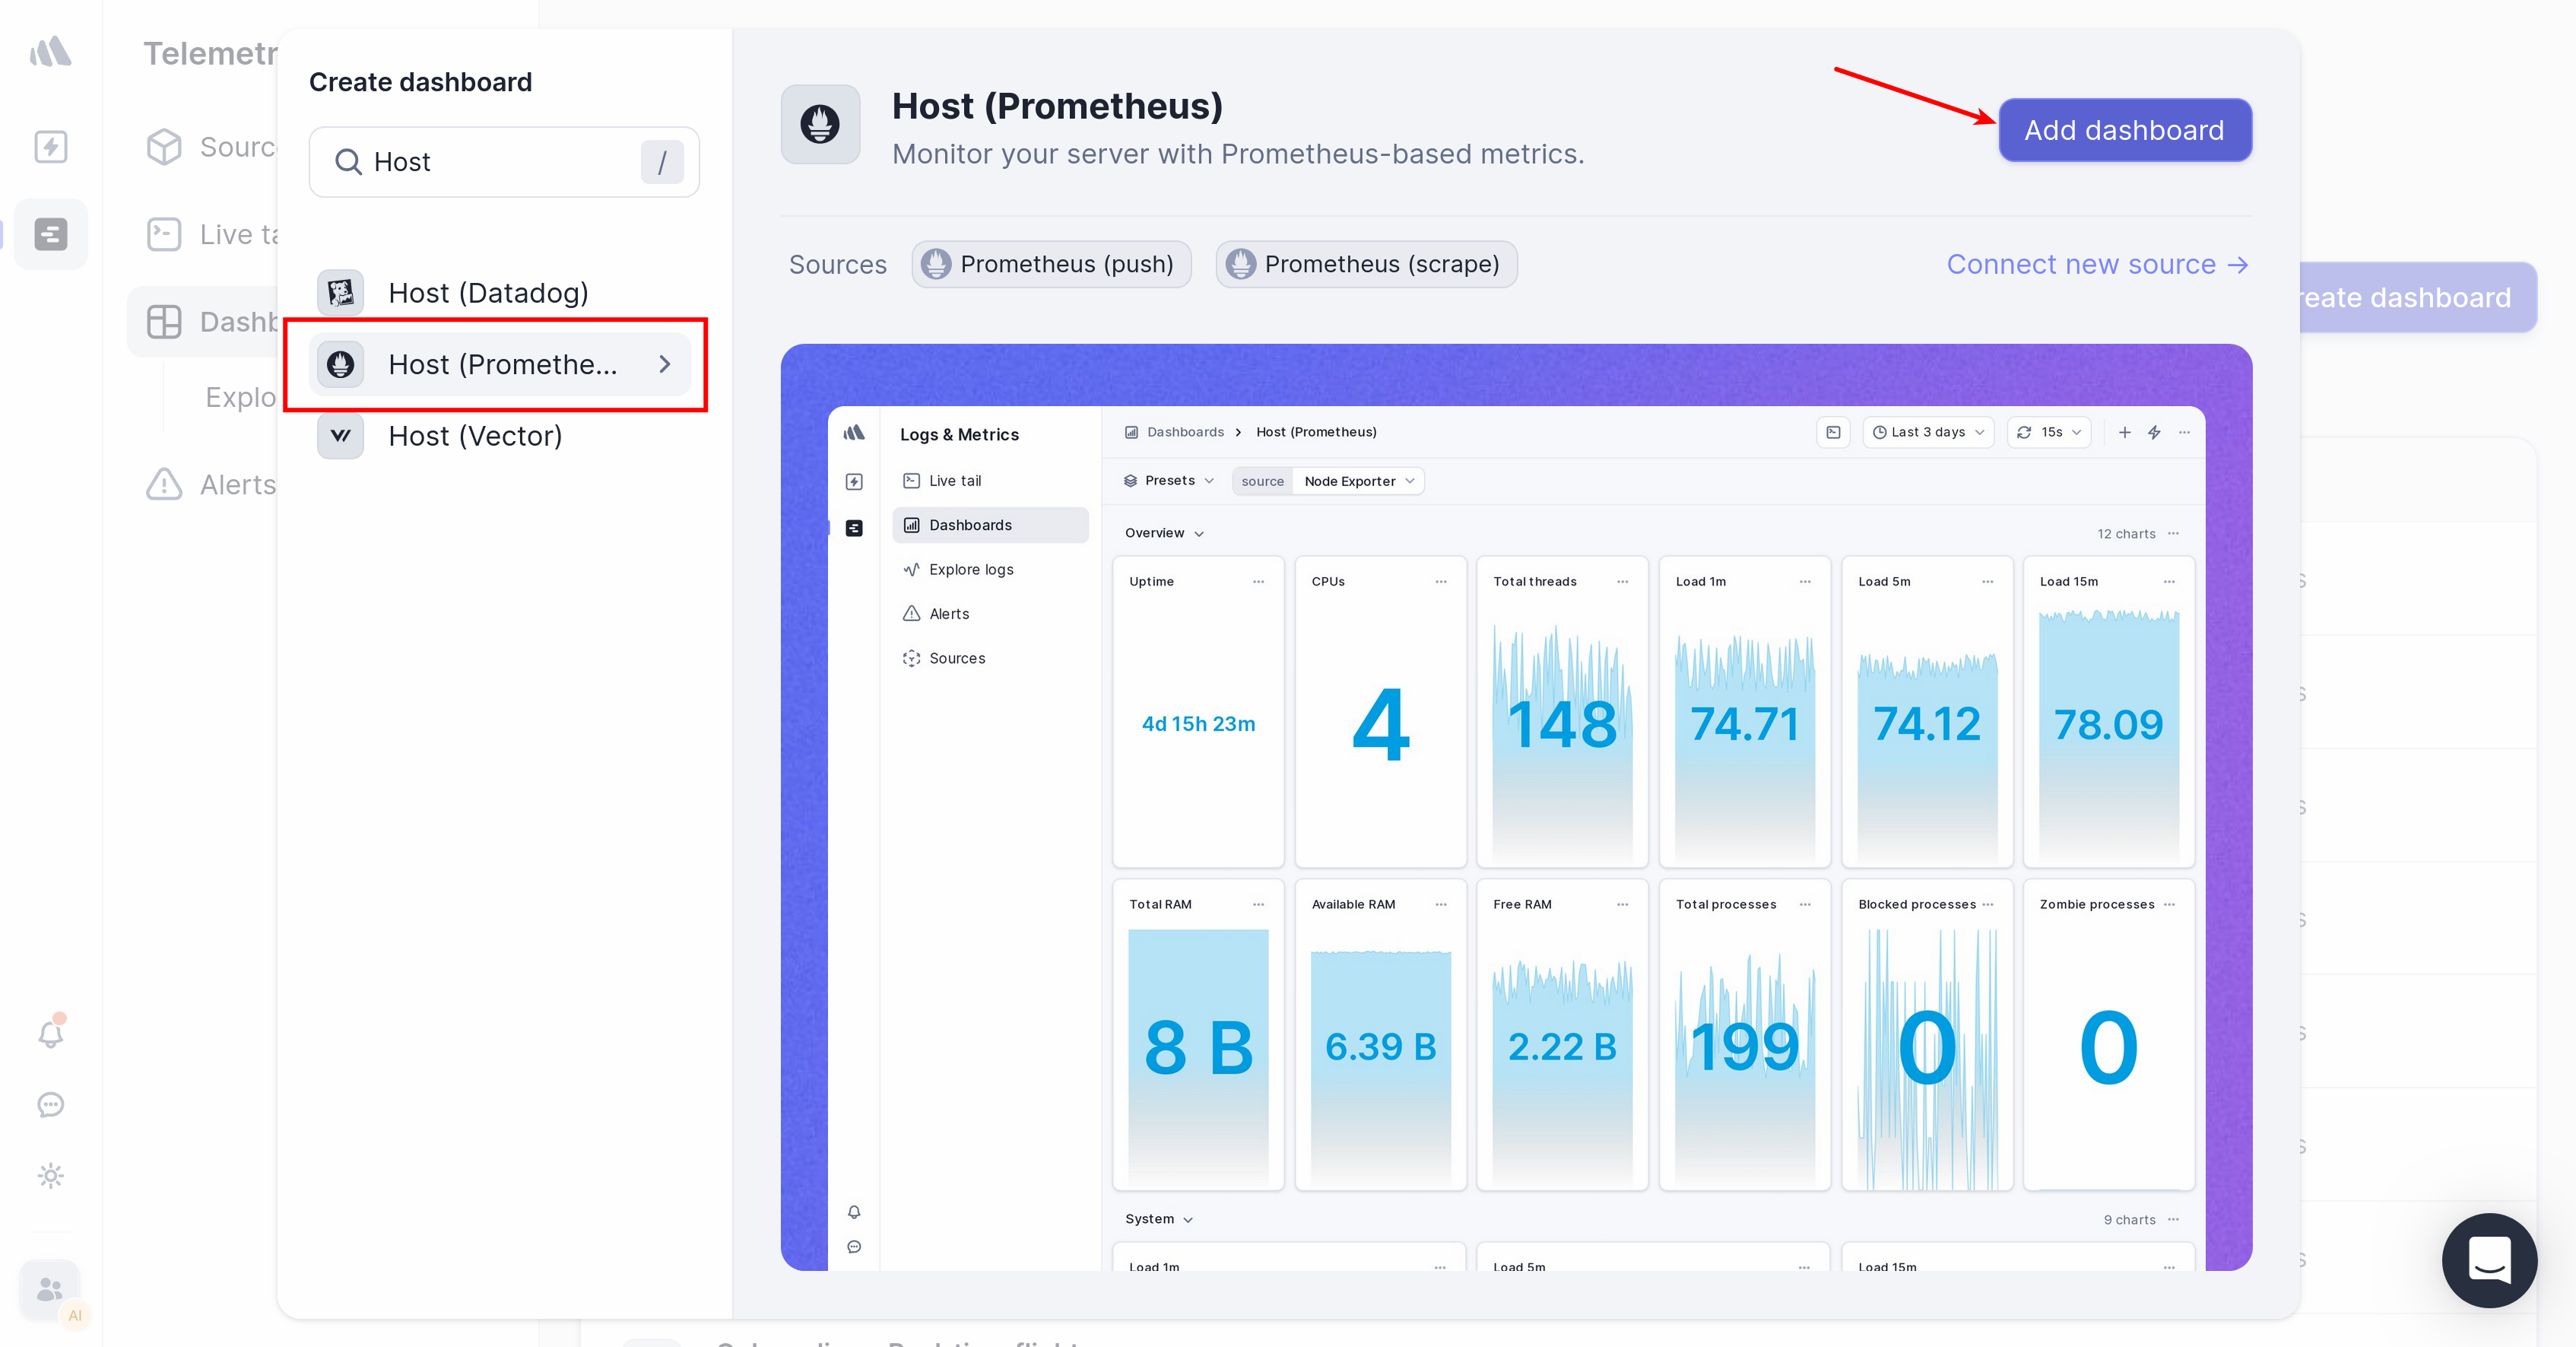Viewport: 2576px width, 1347px height.
Task: Click the Zombie processes chart tile
Action: point(2108,1035)
